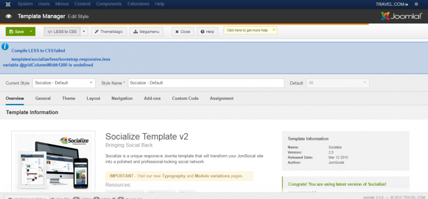Switch to the Layout tab
This screenshot has width=428, height=199.
(93, 98)
